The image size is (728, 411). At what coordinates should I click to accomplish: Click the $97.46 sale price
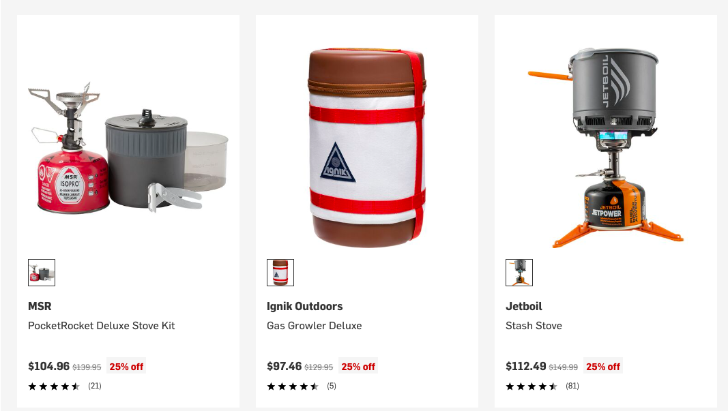[x=284, y=366]
